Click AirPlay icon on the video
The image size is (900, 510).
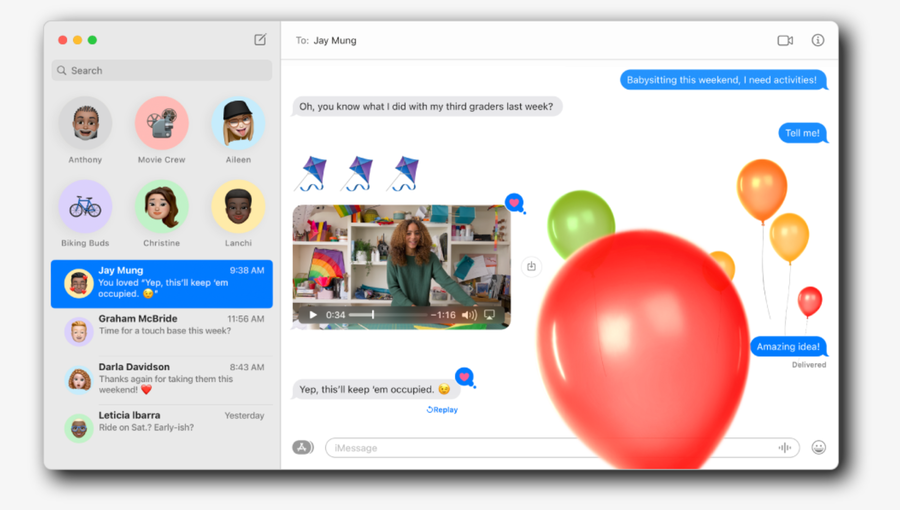click(489, 315)
